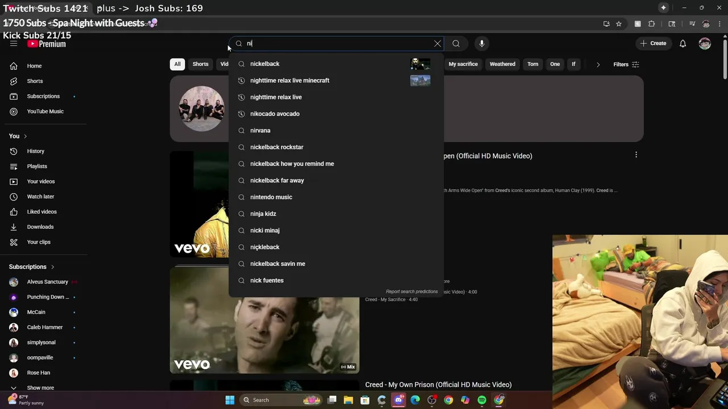Image resolution: width=728 pixels, height=409 pixels.
Task: Pick the nick fuentes suggestion
Action: [336, 281]
